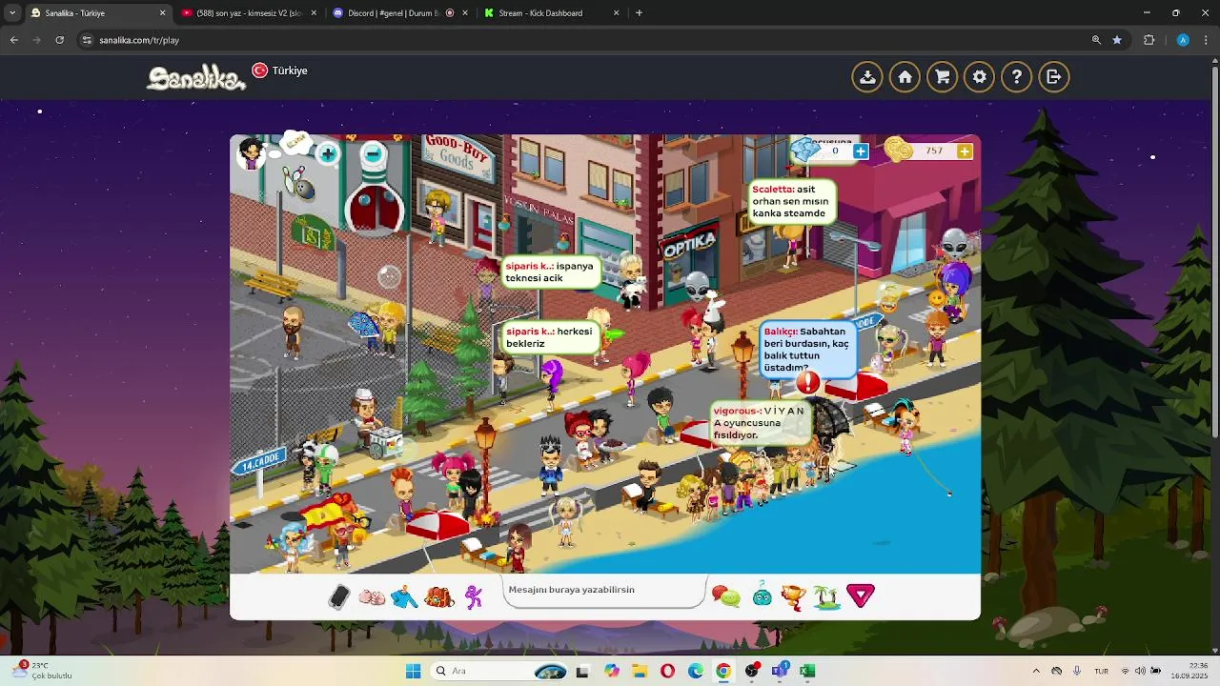This screenshot has height=686, width=1220.
Task: Open the help question mark icon
Action: (1017, 77)
